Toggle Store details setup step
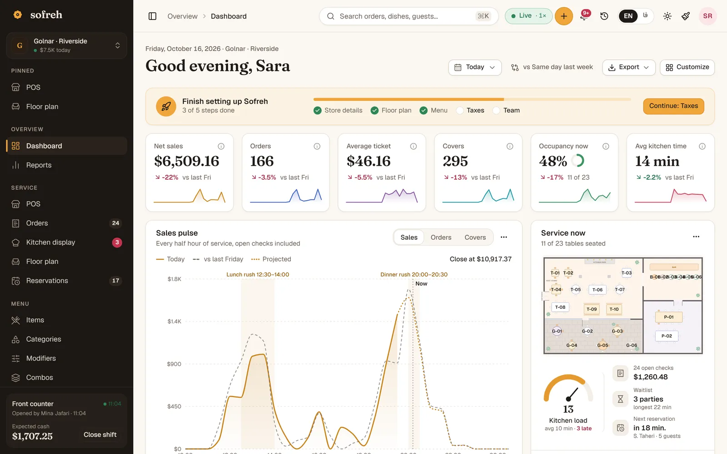 pyautogui.click(x=338, y=110)
